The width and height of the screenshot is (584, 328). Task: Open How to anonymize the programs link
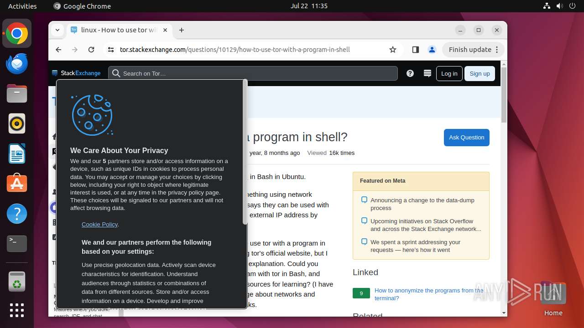click(429, 294)
